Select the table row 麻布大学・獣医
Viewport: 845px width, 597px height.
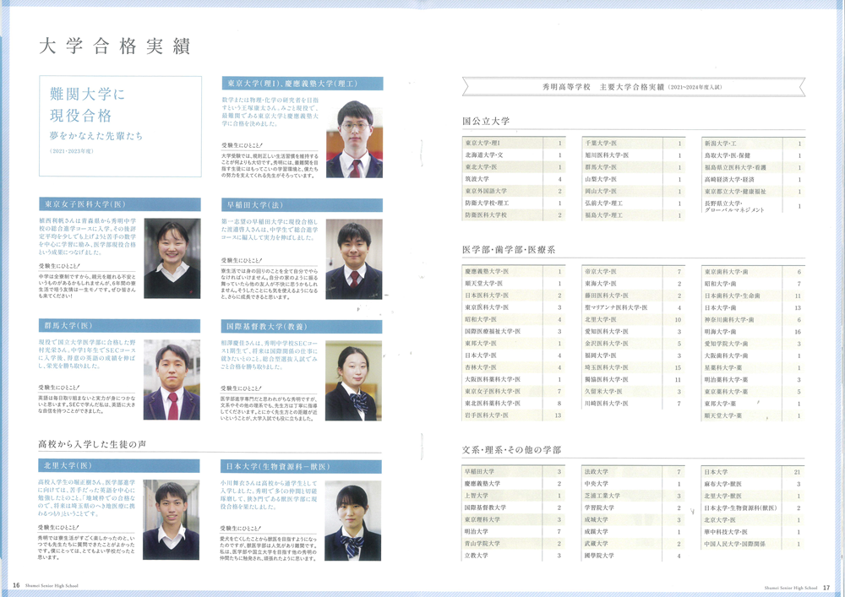point(754,484)
